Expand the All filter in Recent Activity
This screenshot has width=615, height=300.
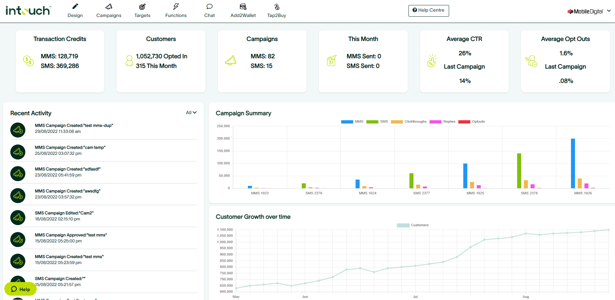[191, 113]
